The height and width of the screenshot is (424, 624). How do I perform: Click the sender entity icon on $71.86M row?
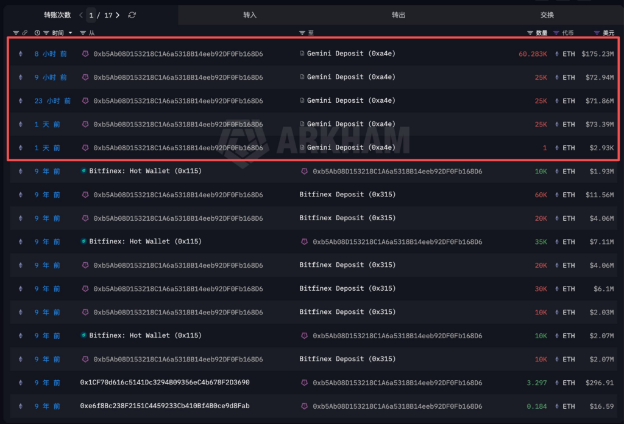pyautogui.click(x=85, y=100)
